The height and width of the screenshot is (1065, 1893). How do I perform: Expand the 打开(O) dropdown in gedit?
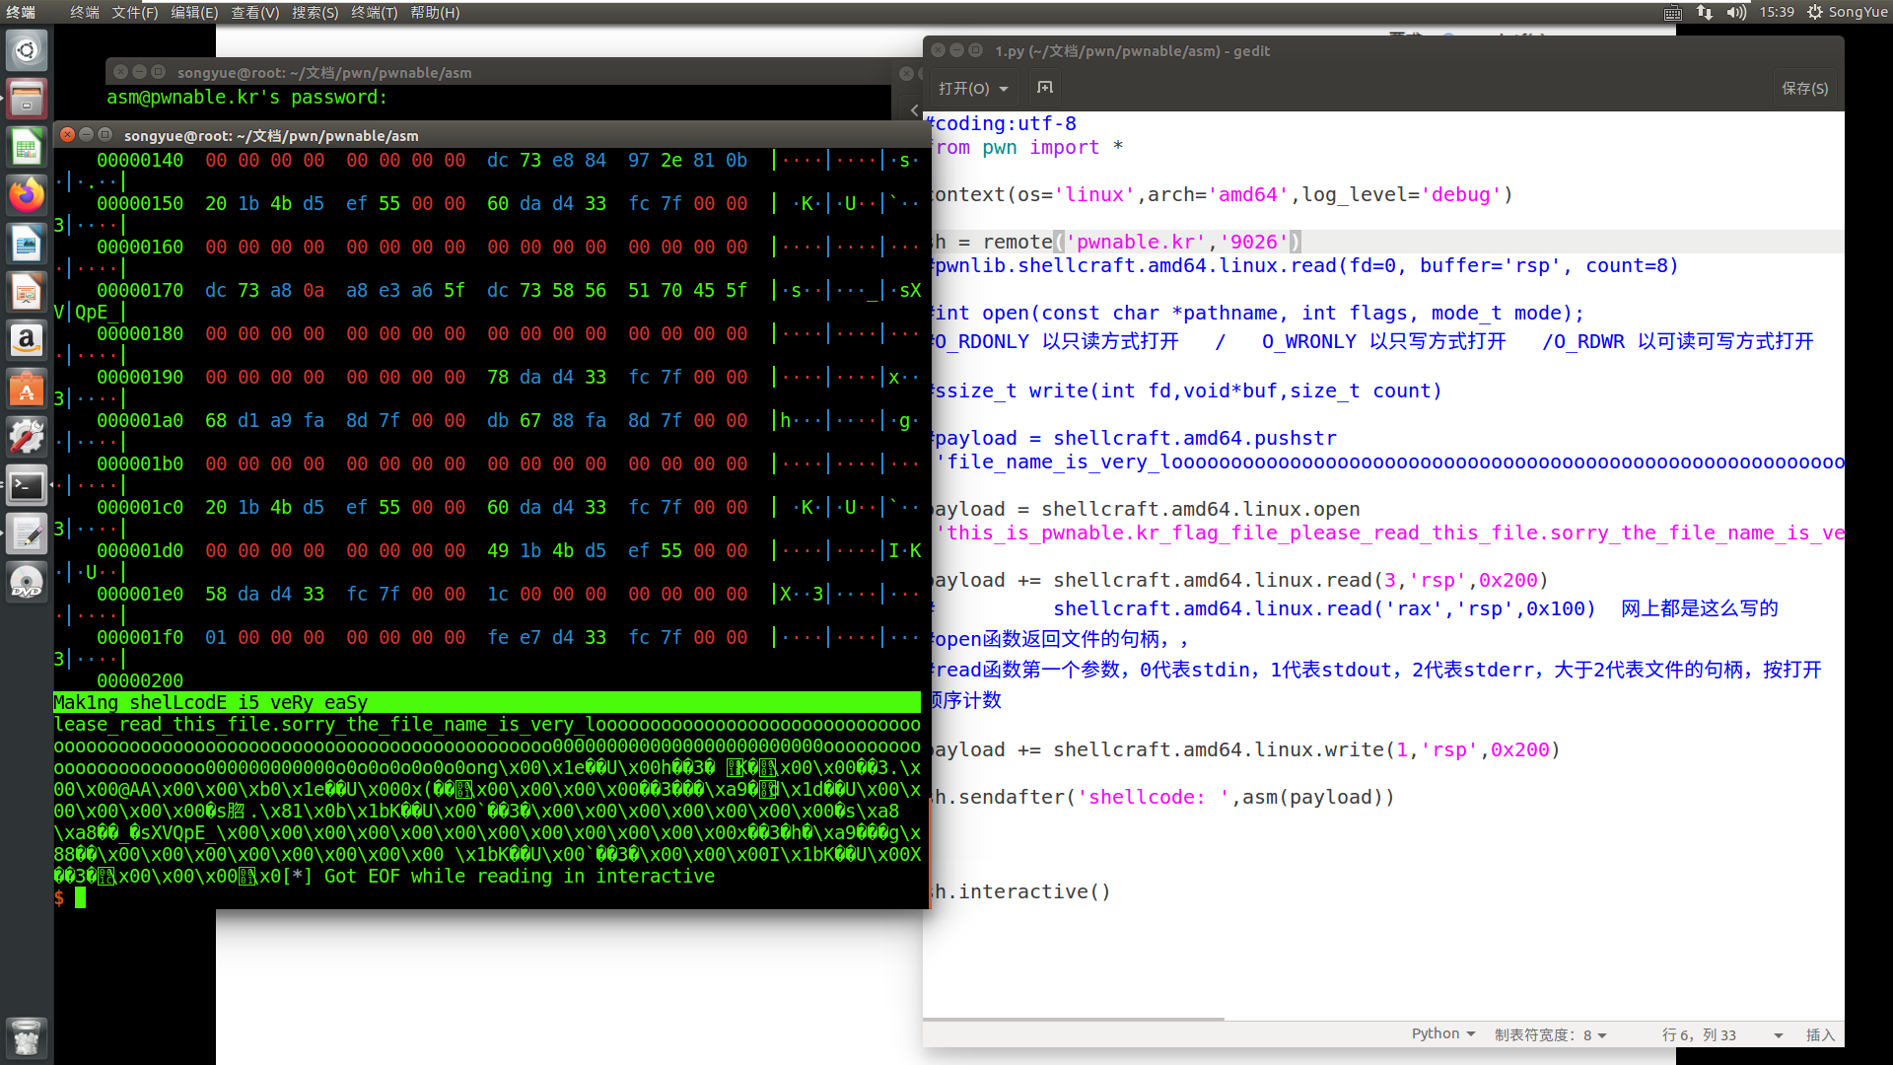coord(973,88)
